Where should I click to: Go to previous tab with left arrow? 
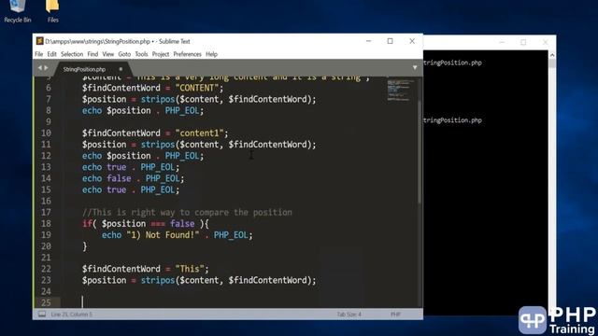coord(39,68)
